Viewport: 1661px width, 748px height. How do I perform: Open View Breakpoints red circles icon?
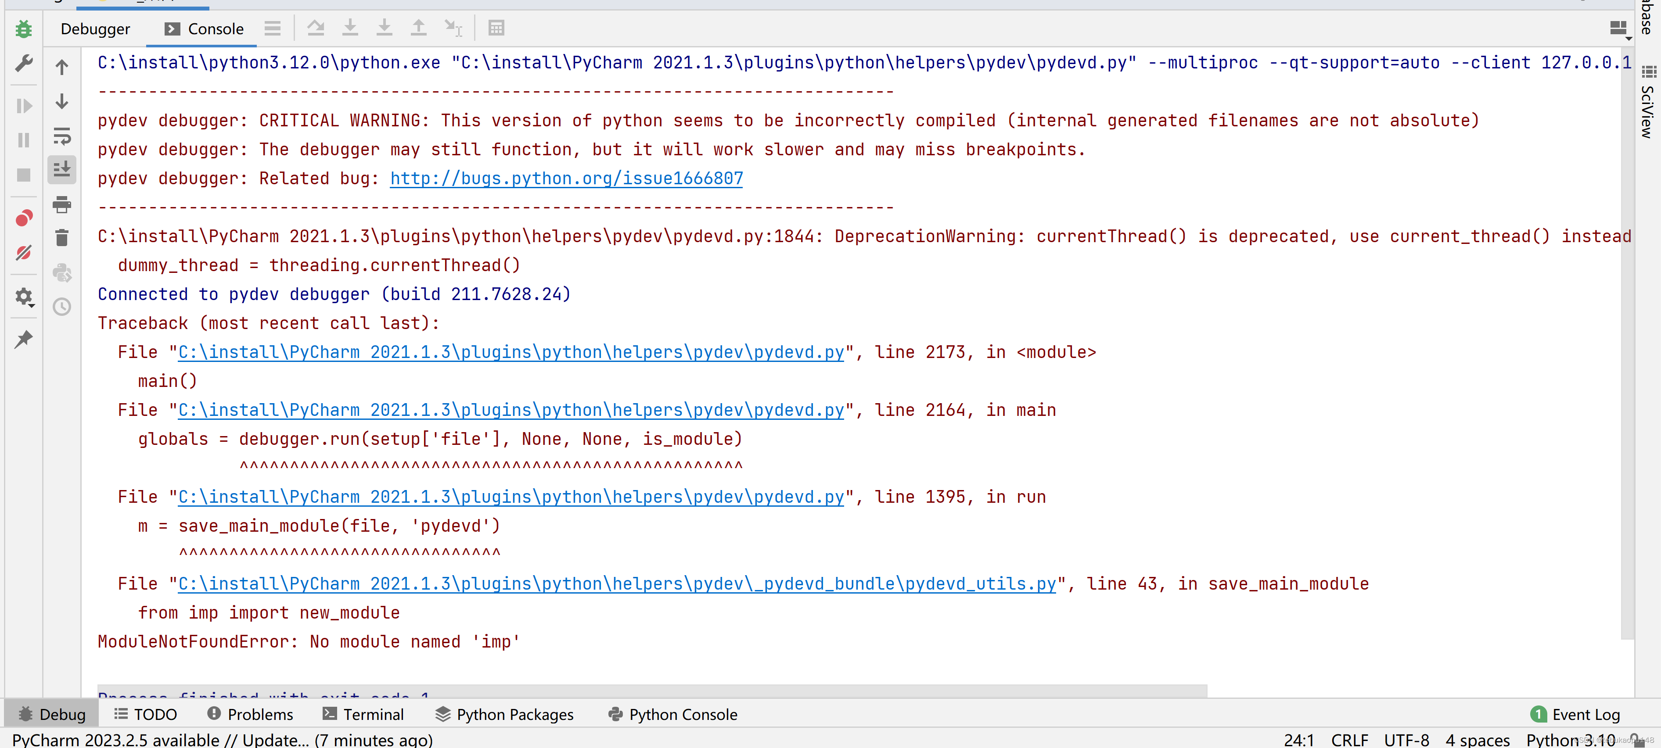(x=23, y=218)
